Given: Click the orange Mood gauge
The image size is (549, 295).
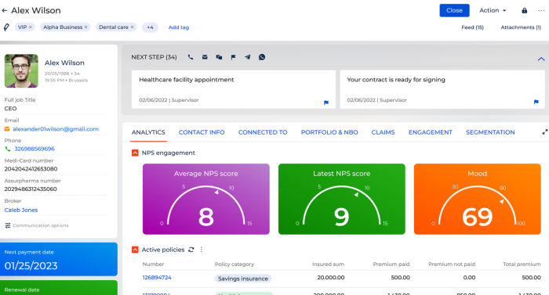Looking at the screenshot, I should click(477, 199).
